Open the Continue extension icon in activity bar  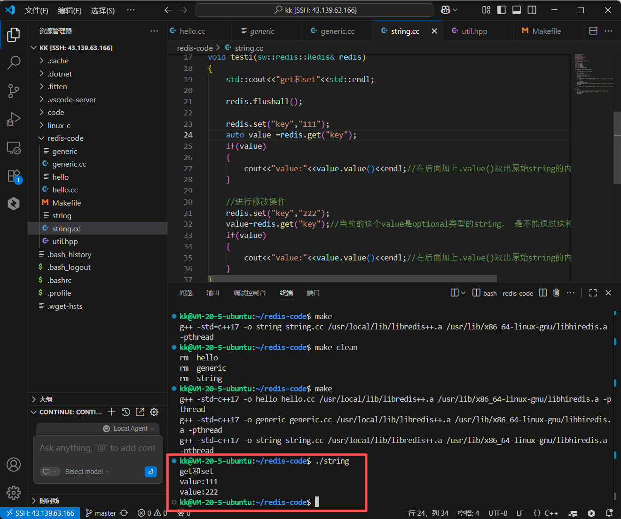pos(14,204)
